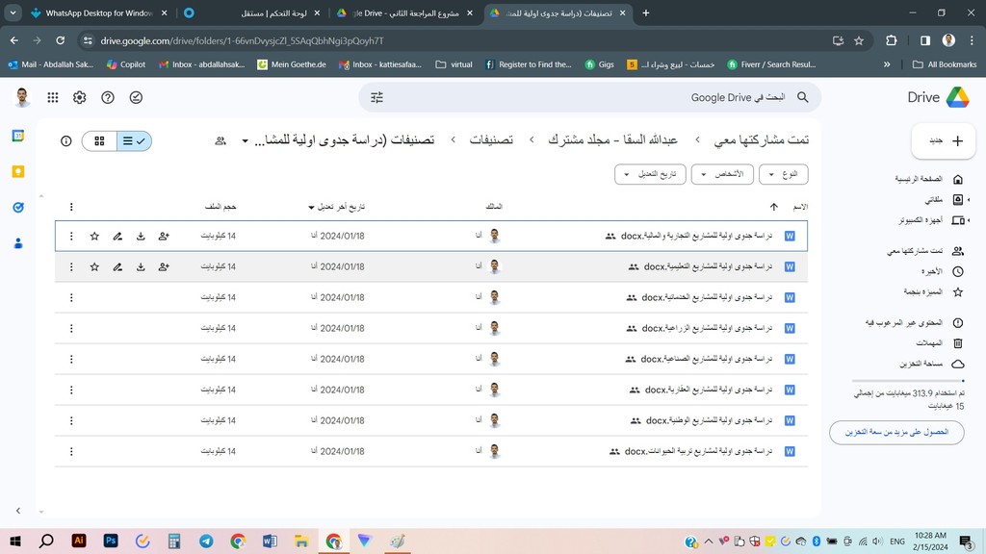The image size is (986, 554).
Task: Share the first file via add-person icon
Action: click(x=164, y=236)
